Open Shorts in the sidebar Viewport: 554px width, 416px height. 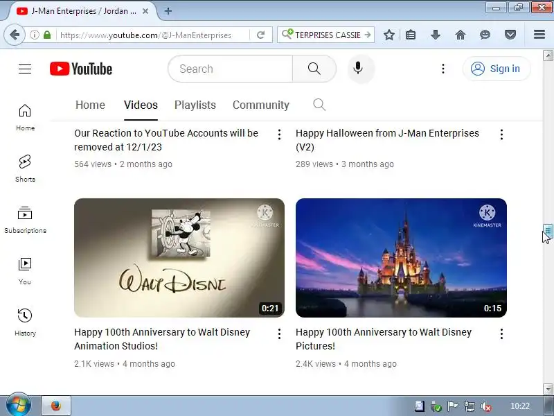[25, 168]
